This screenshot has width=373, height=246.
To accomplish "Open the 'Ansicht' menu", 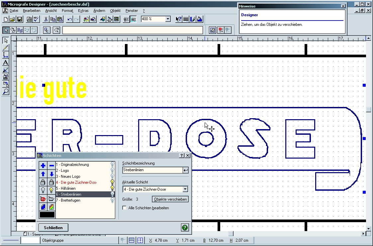I will [x=51, y=11].
